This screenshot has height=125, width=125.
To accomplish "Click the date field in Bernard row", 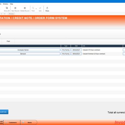I will click(x=76, y=54).
